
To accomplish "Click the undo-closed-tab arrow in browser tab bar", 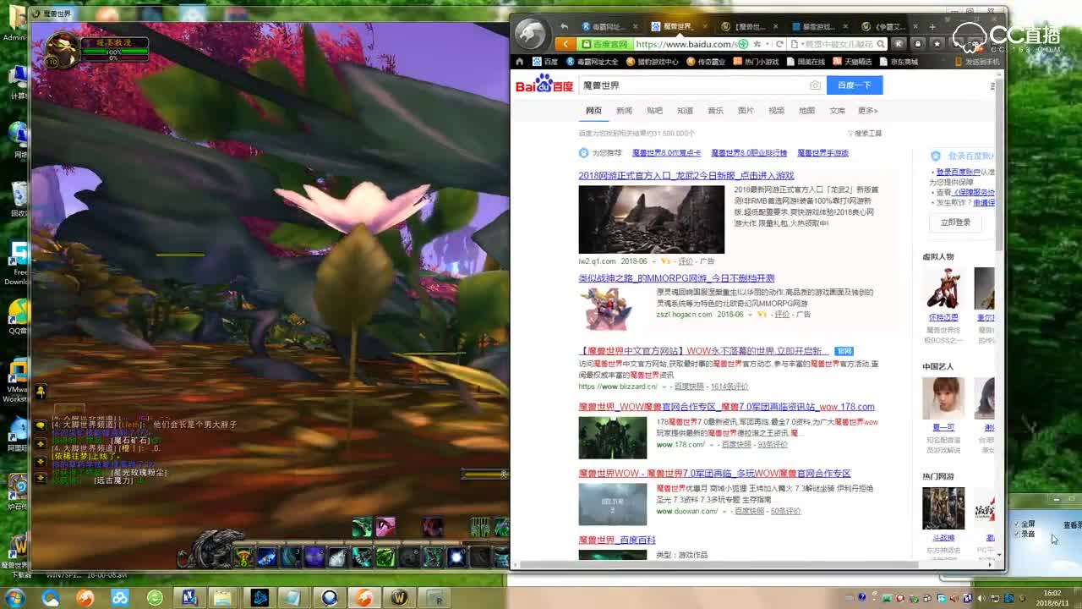I will [564, 26].
